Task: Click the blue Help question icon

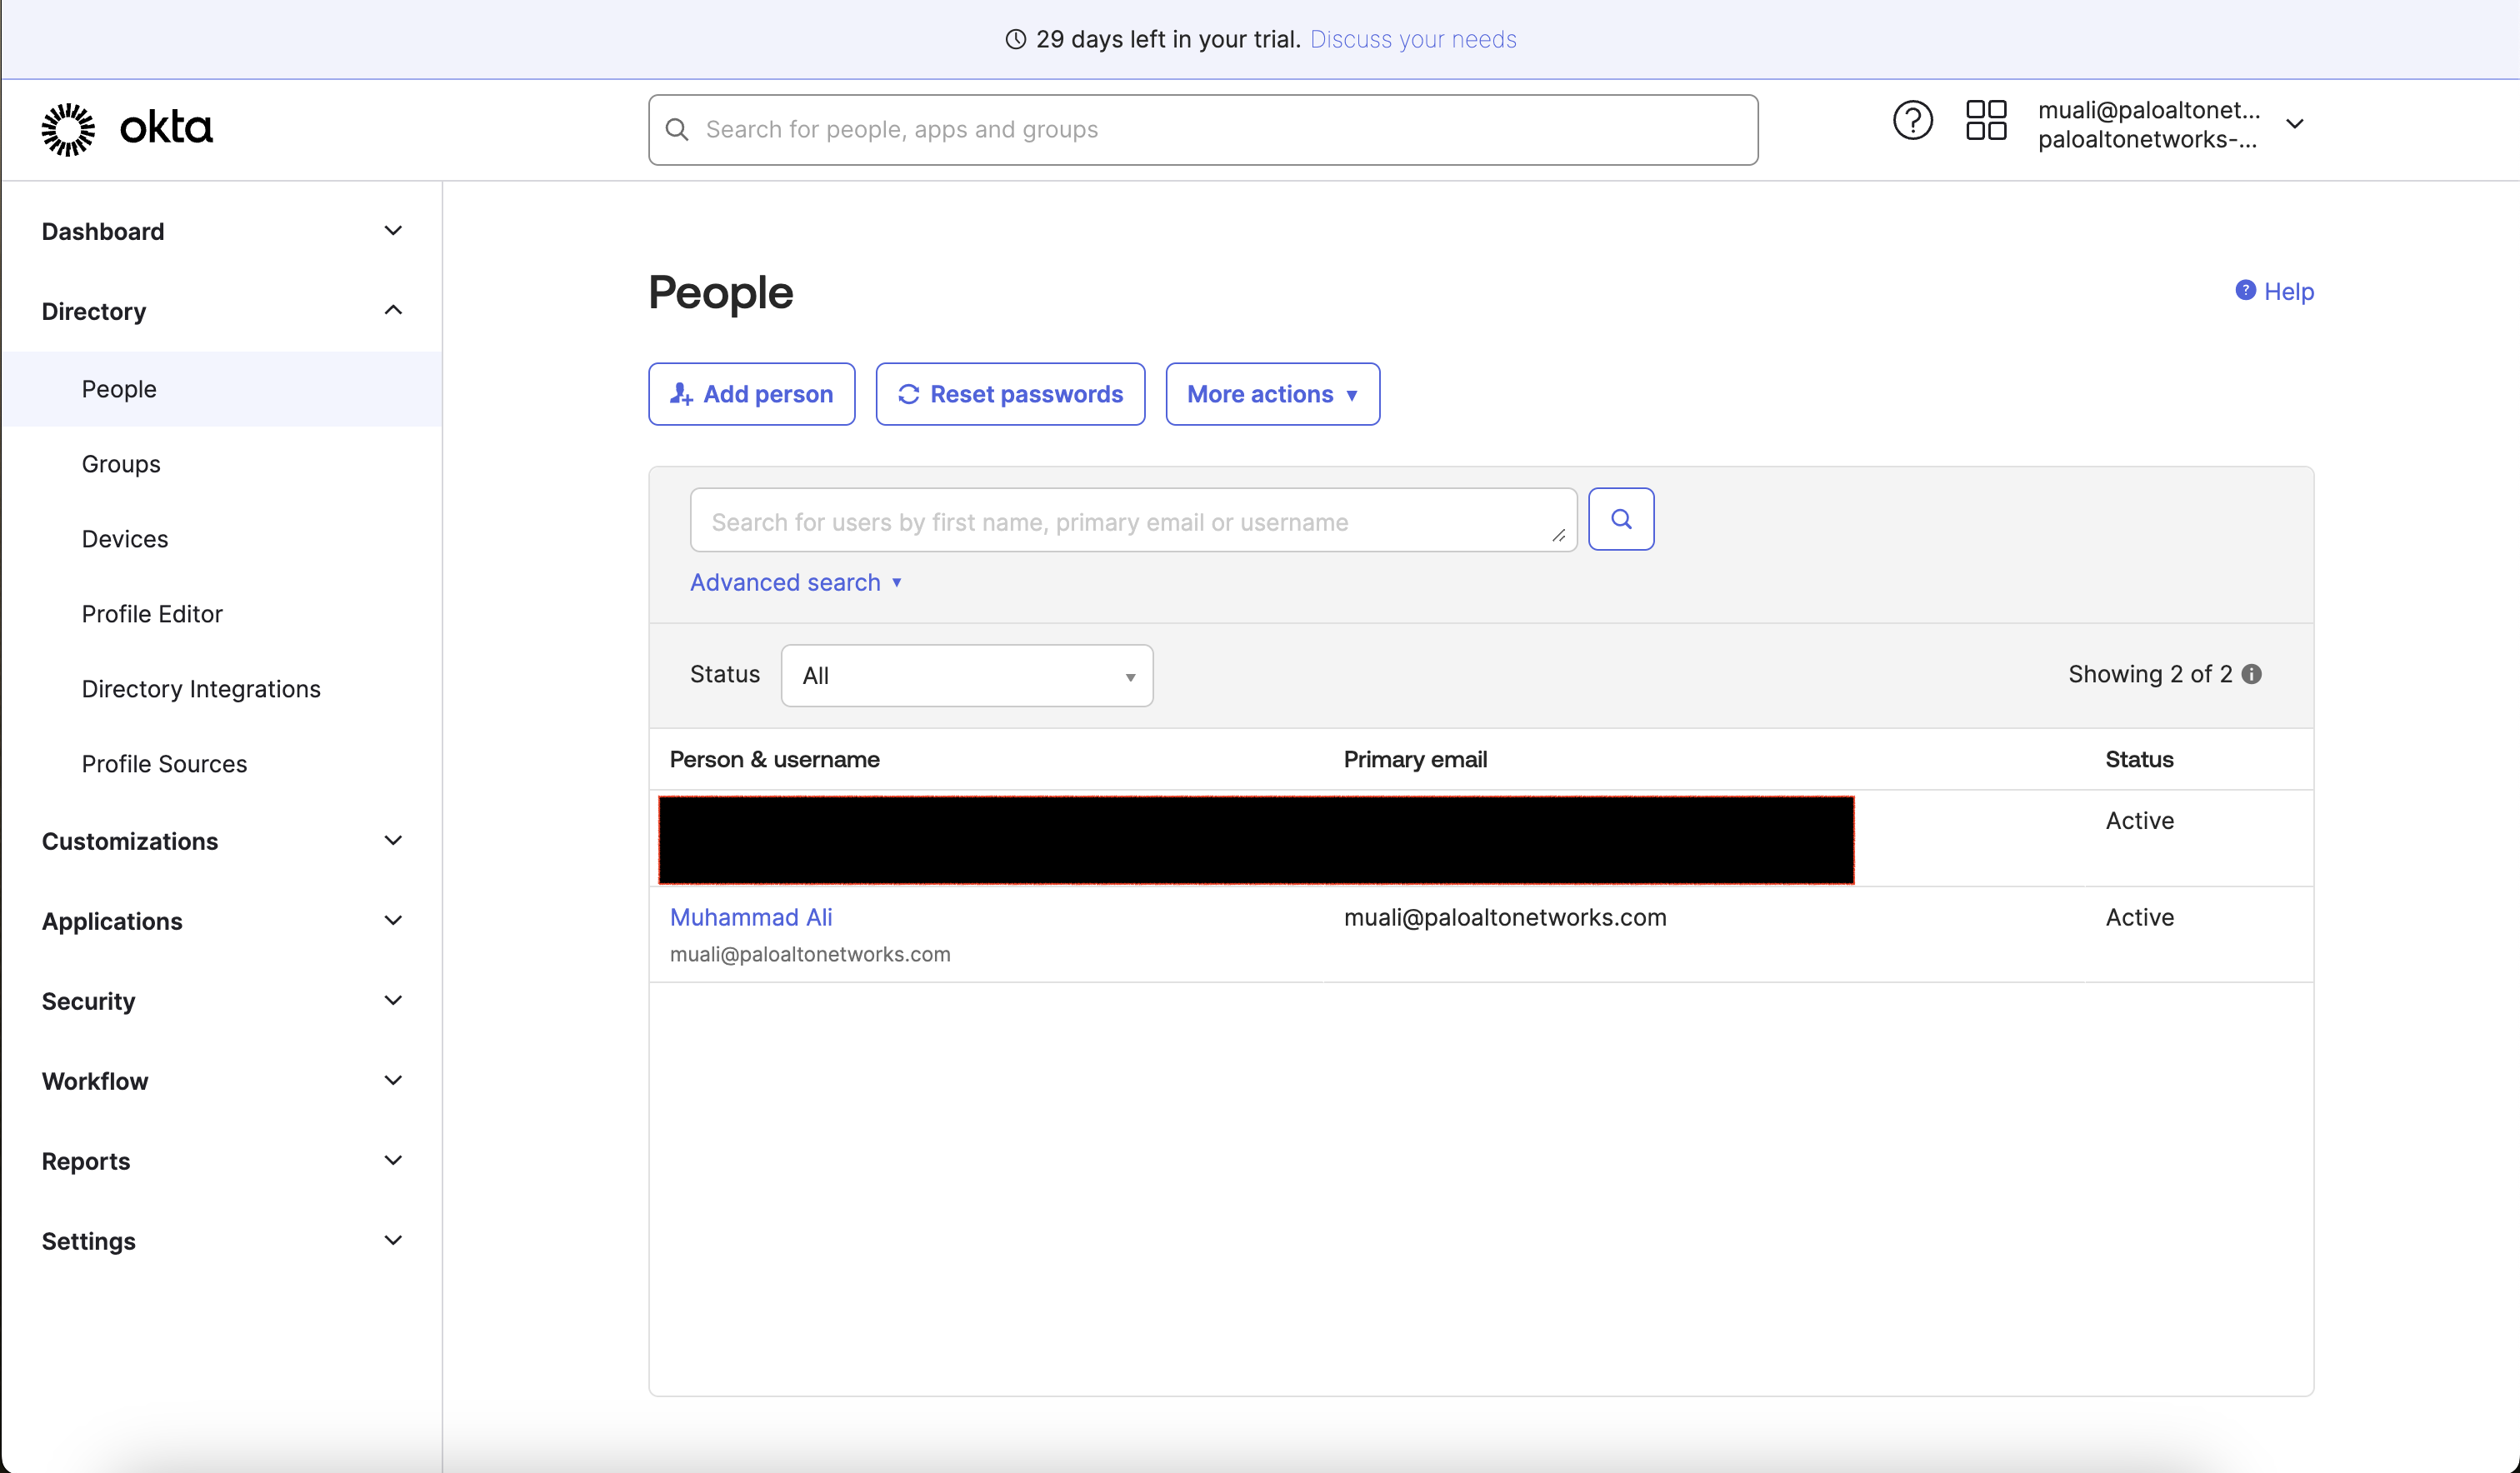Action: click(2245, 290)
